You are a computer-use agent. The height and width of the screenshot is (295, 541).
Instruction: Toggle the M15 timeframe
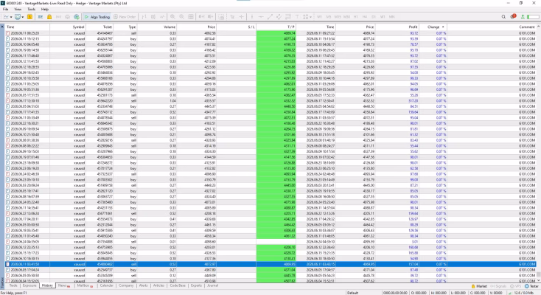click(338, 16)
